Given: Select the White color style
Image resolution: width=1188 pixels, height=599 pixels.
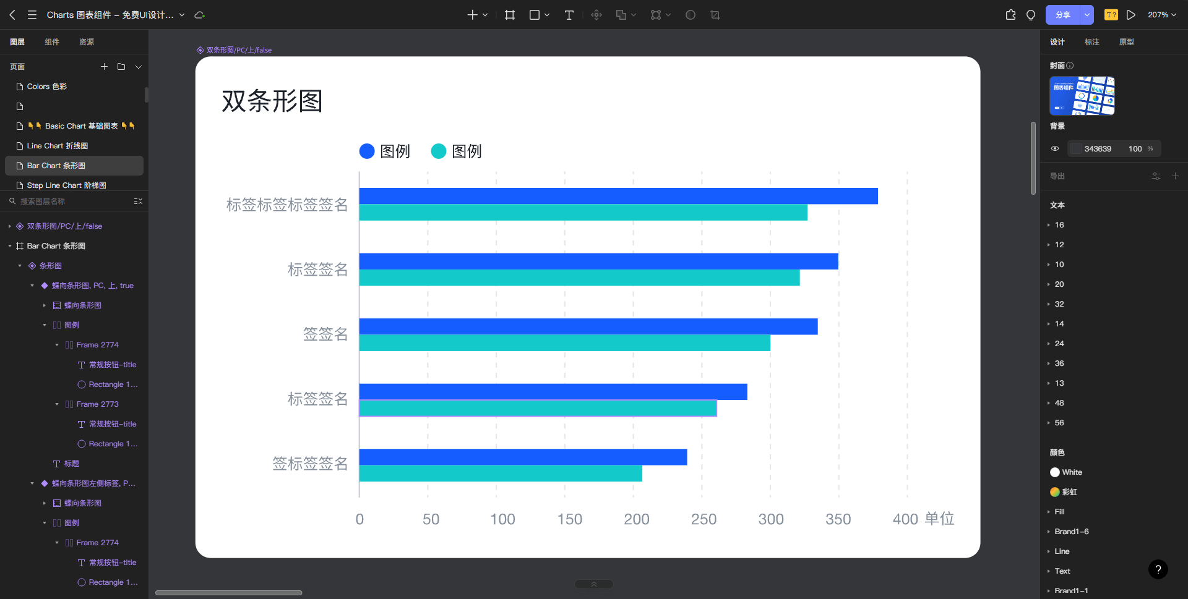Looking at the screenshot, I should (x=1066, y=472).
